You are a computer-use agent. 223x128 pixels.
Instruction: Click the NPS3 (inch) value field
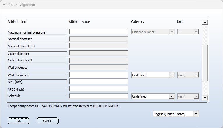[x=98, y=89]
